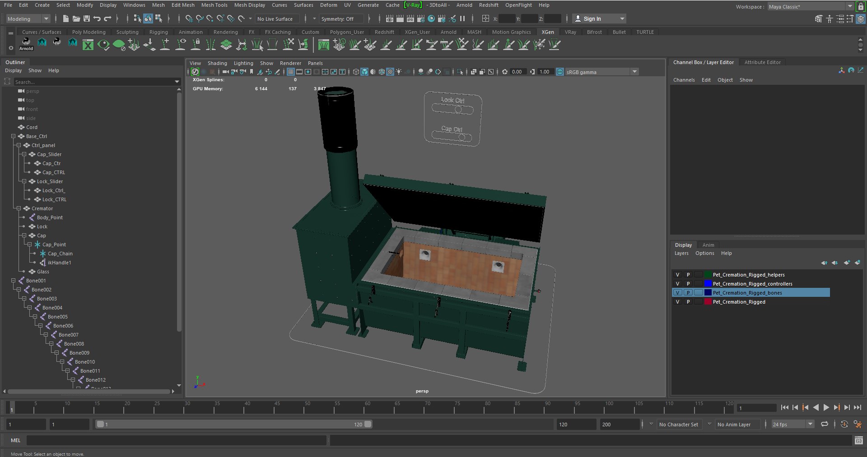Open the 24 fps frame rate dropdown
The width and height of the screenshot is (867, 457).
[x=792, y=424]
